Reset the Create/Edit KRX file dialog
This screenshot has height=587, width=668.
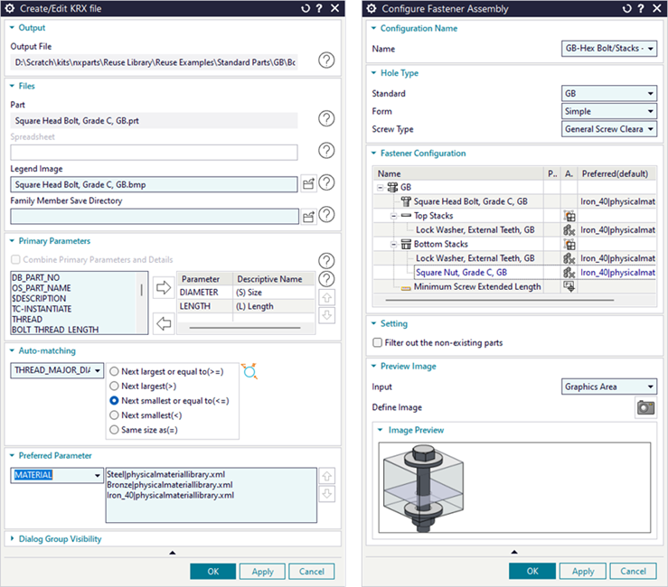point(306,8)
